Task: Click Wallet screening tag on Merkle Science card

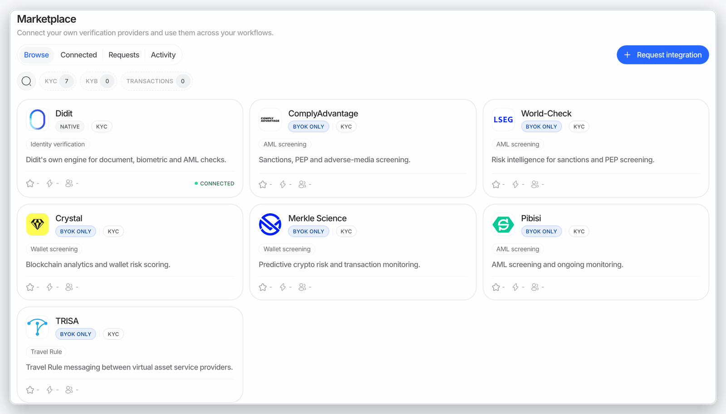Action: tap(287, 249)
